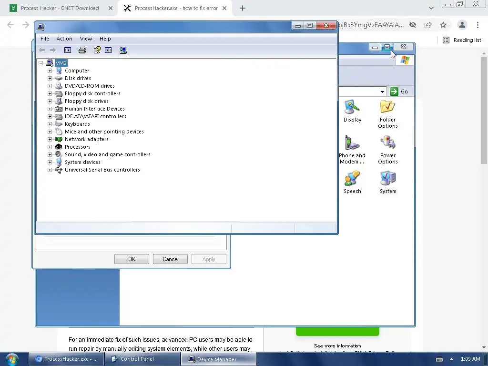Screen dimensions: 488x366
Task: Open Phone and Modem icon in Control Panel
Action: [x=352, y=143]
